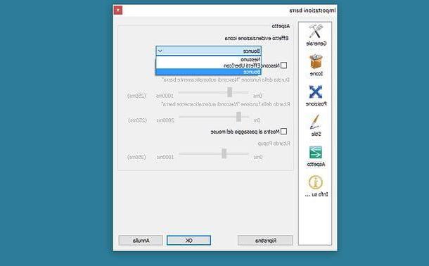Cancel with the Annulla button

click(141, 241)
